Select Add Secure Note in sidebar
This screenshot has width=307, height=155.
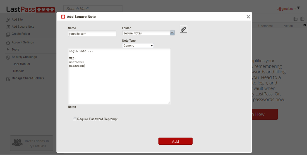pos(23,27)
